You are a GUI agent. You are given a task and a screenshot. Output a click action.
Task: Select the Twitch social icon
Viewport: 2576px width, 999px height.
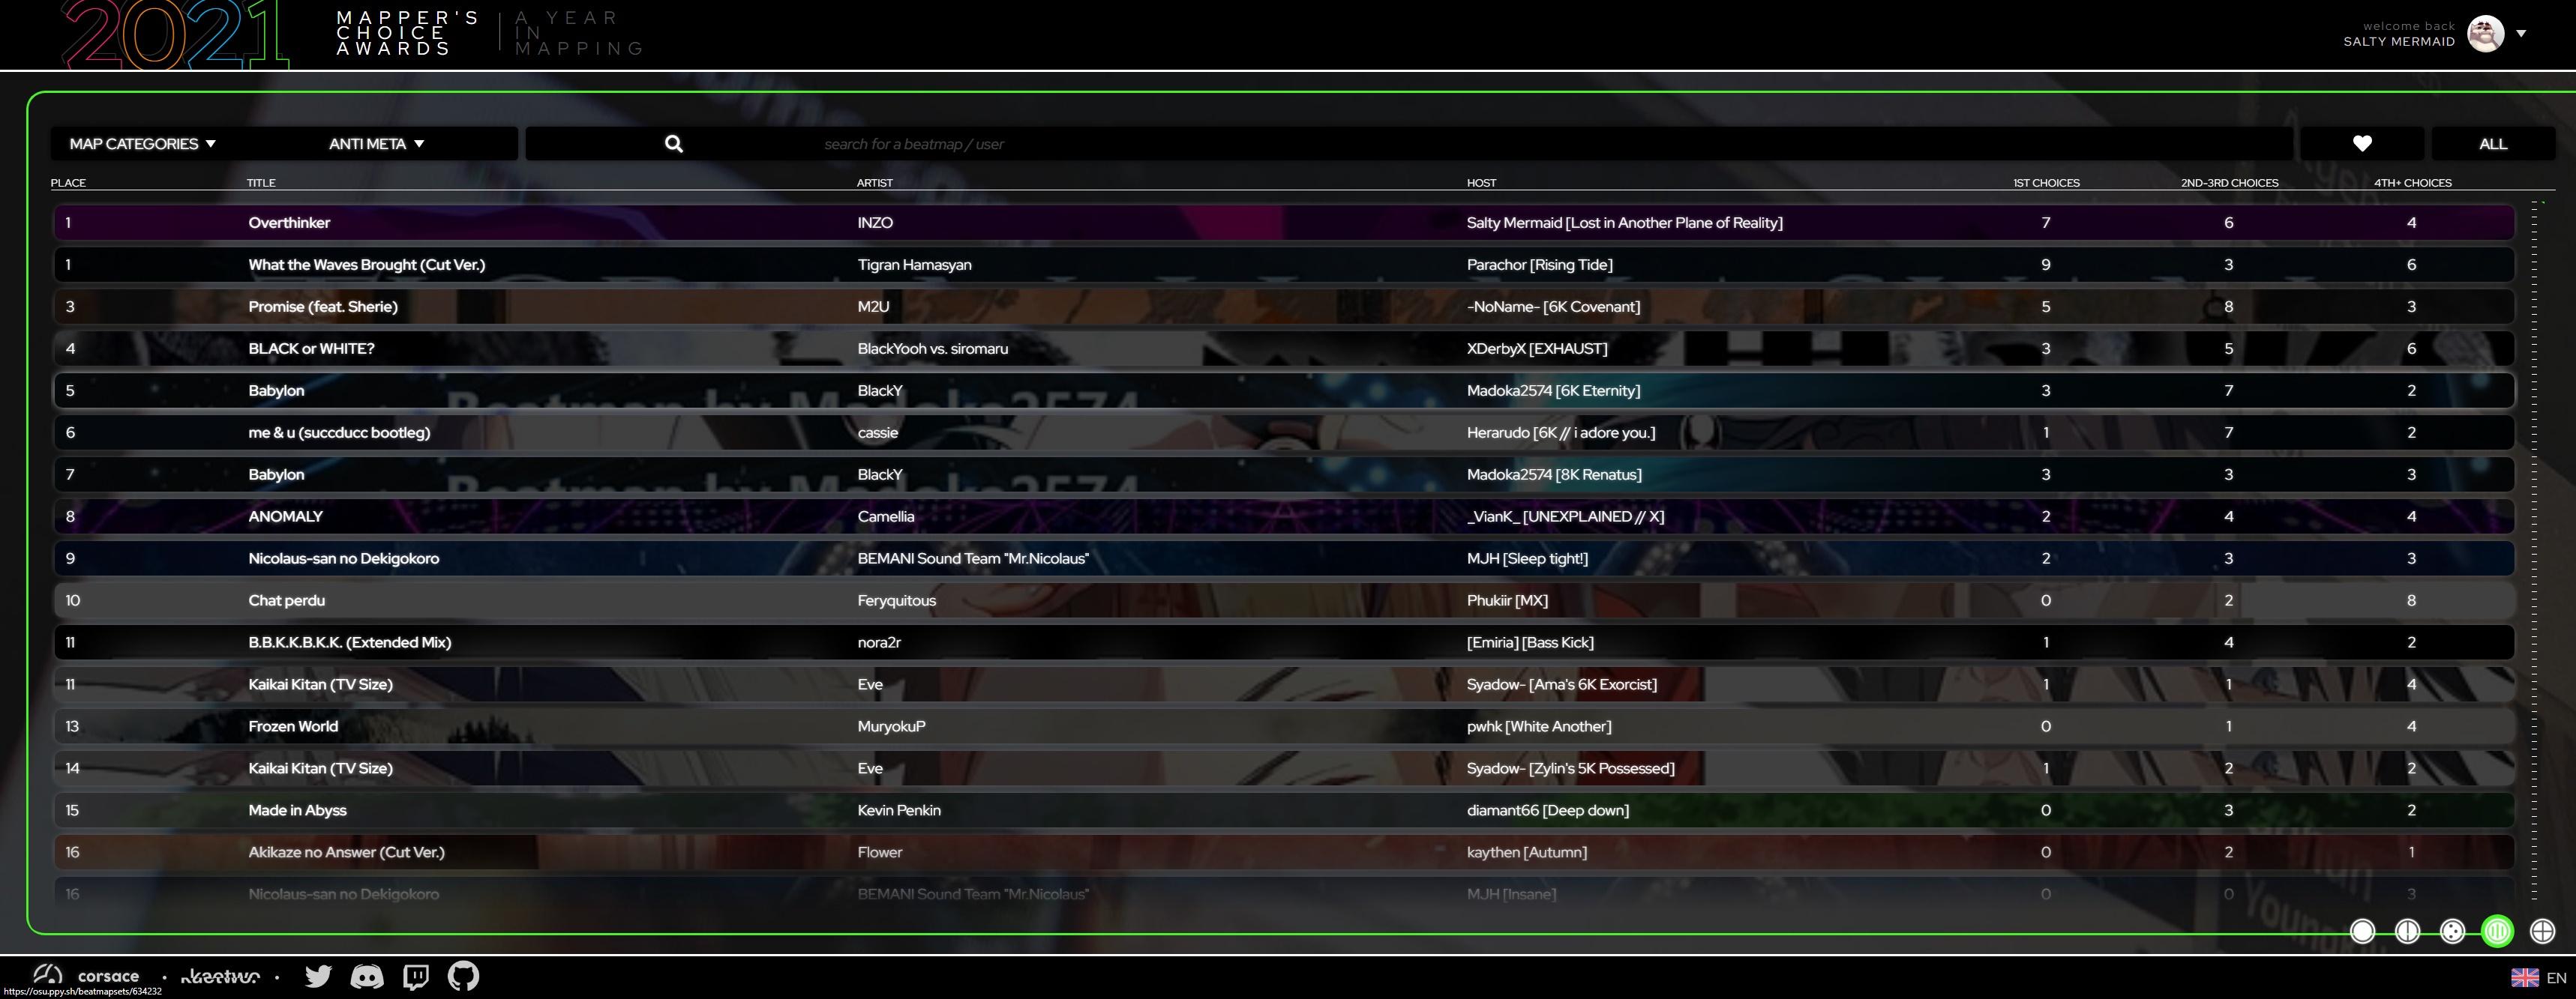(415, 976)
